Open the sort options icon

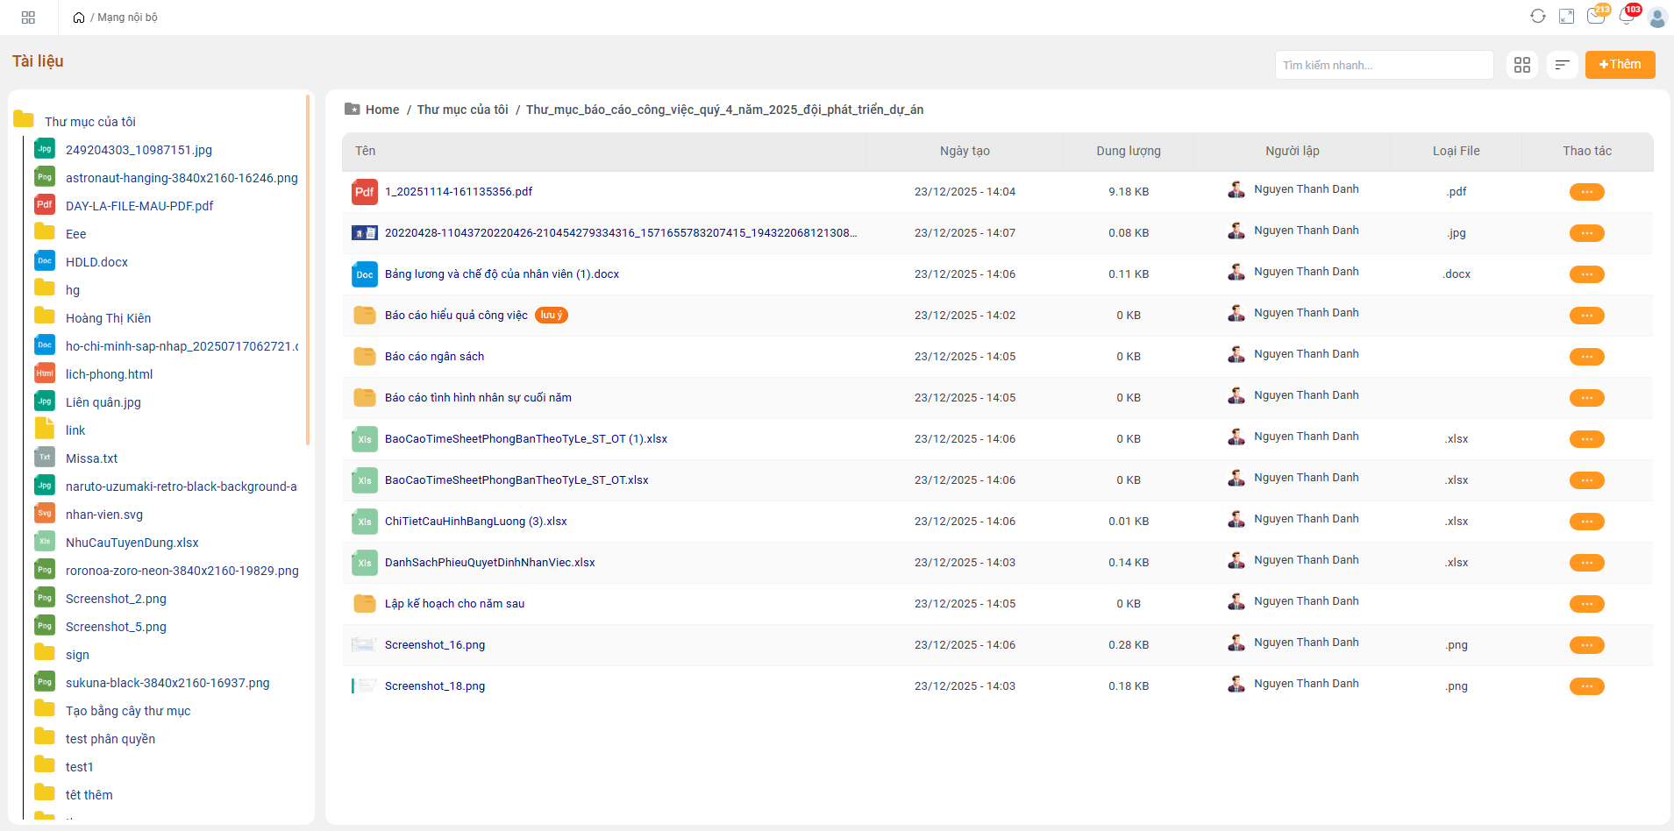tap(1562, 65)
